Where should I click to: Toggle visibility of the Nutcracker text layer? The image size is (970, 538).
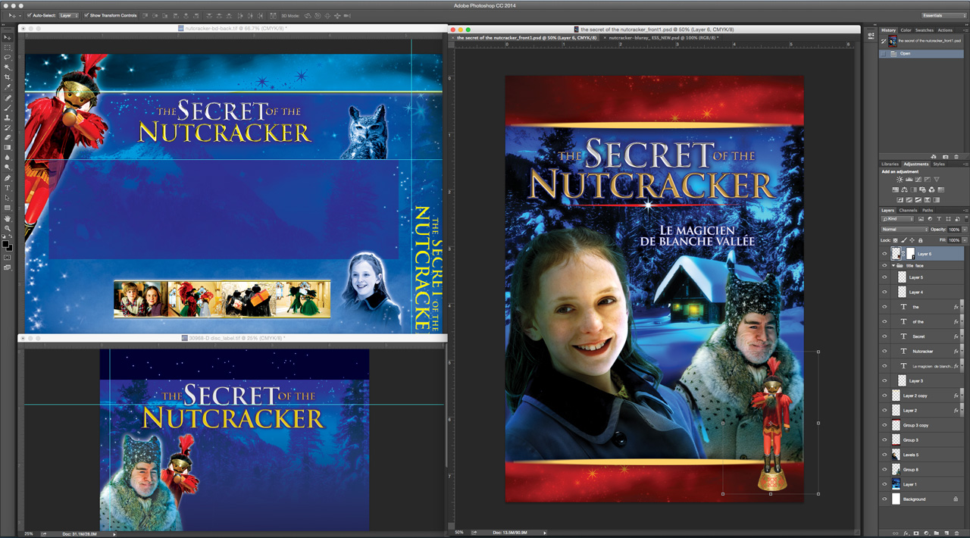884,351
